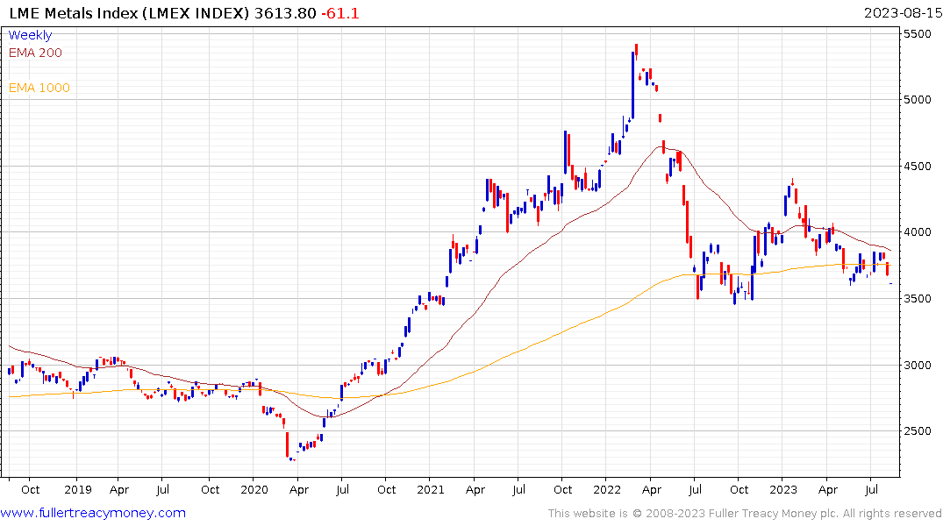Click the March 2022 peak candle near 5400
943x526 pixels.
pyautogui.click(x=636, y=51)
